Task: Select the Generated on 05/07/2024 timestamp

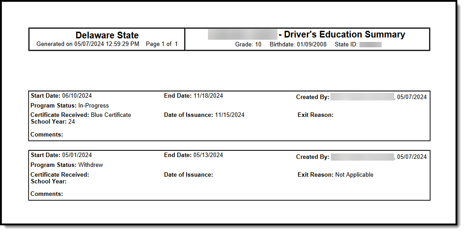Action: [88, 44]
